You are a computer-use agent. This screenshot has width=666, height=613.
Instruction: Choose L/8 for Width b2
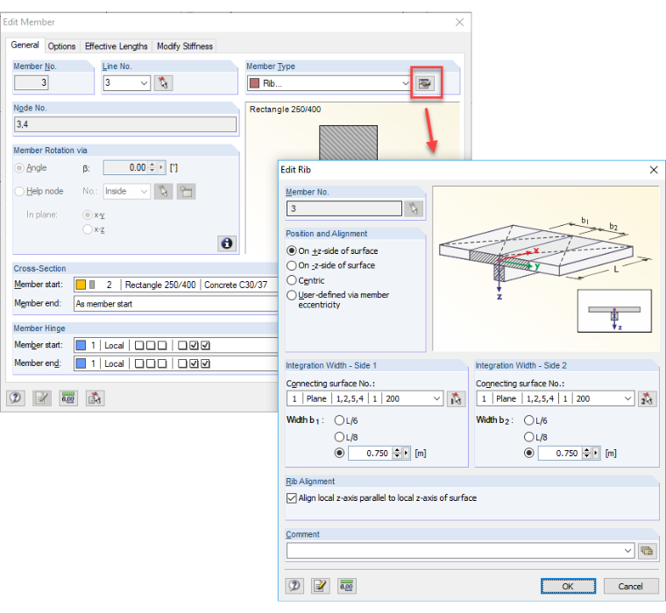pos(528,437)
